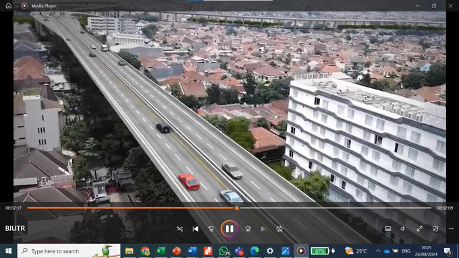Open Photos app from taskbar

[286, 251]
